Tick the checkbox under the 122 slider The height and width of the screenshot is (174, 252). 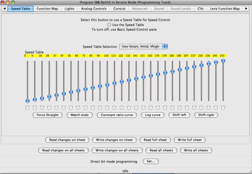(x=122, y=108)
